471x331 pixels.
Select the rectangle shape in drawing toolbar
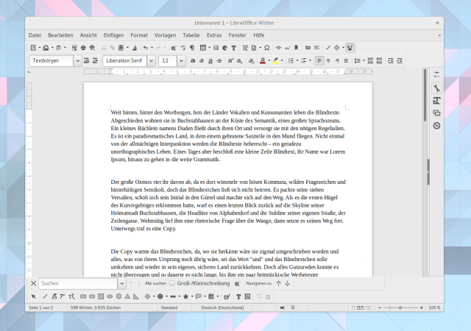pos(83,296)
